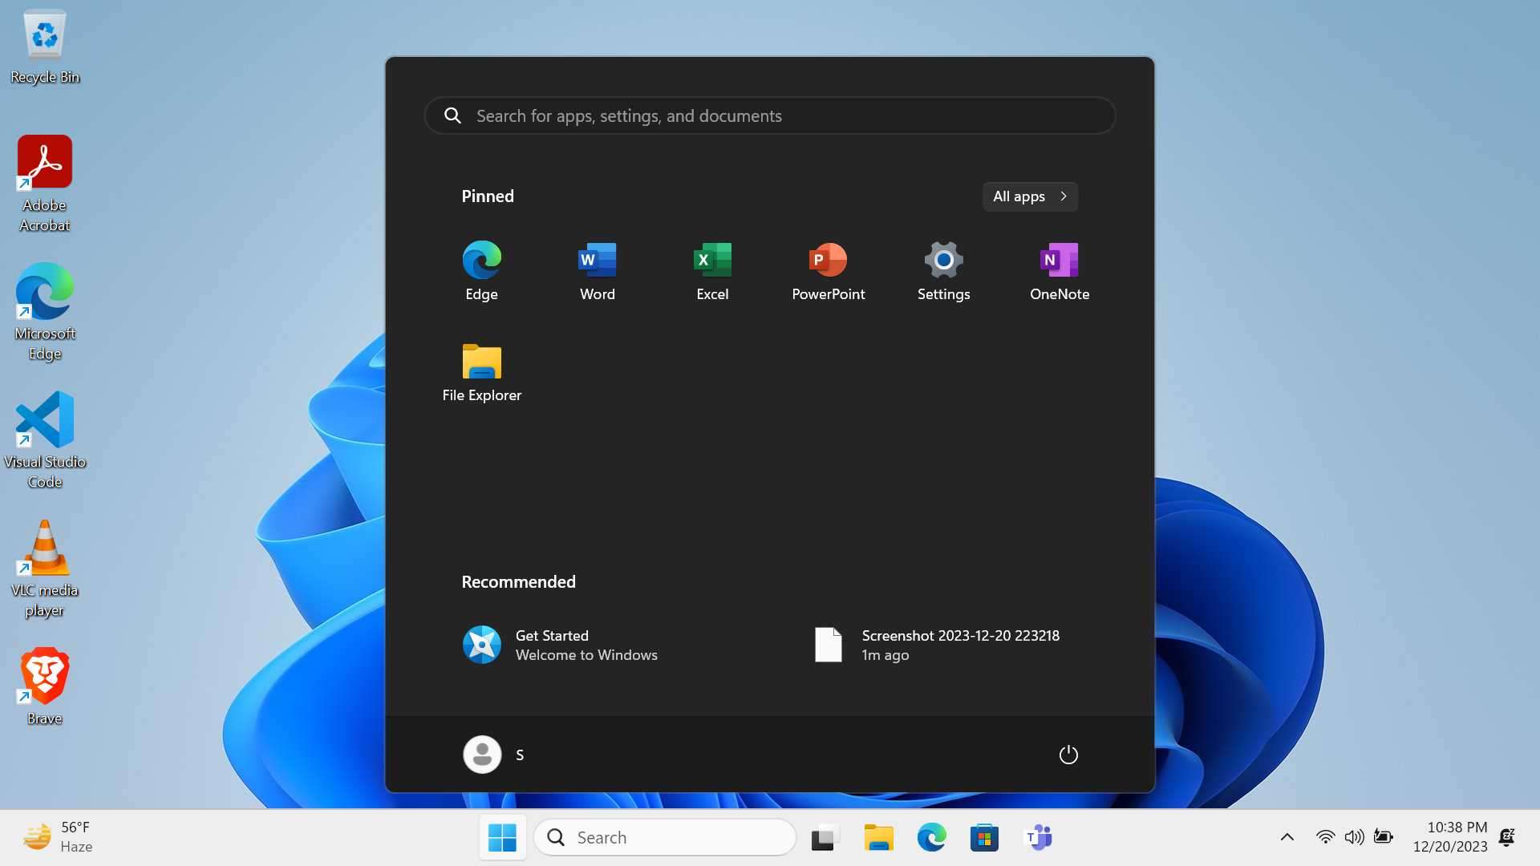The image size is (1540, 866).
Task: Click the power button in Start menu
Action: tap(1068, 755)
